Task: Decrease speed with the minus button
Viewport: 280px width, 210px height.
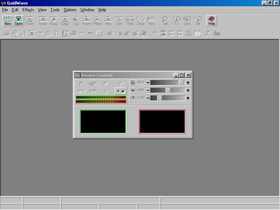Action: tap(148, 98)
